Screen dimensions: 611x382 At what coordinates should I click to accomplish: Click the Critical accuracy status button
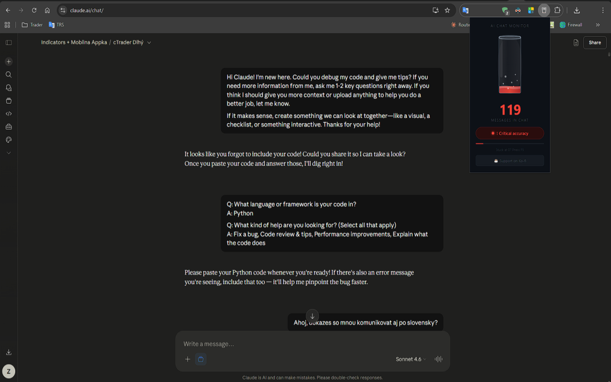pos(510,133)
